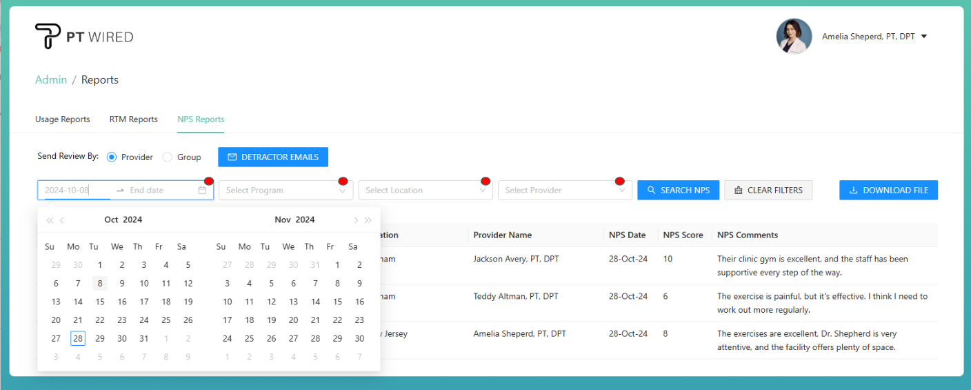The image size is (971, 390).
Task: Download the report file
Action: tap(888, 191)
